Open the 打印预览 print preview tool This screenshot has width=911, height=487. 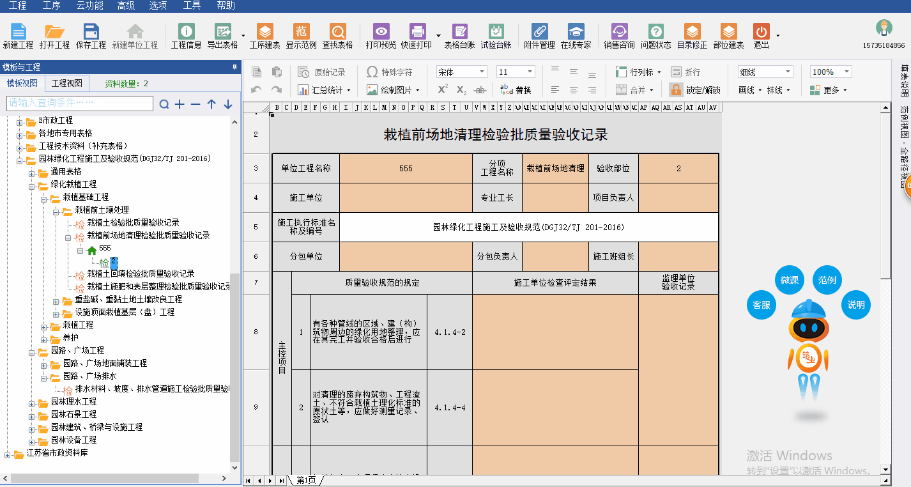coord(381,36)
